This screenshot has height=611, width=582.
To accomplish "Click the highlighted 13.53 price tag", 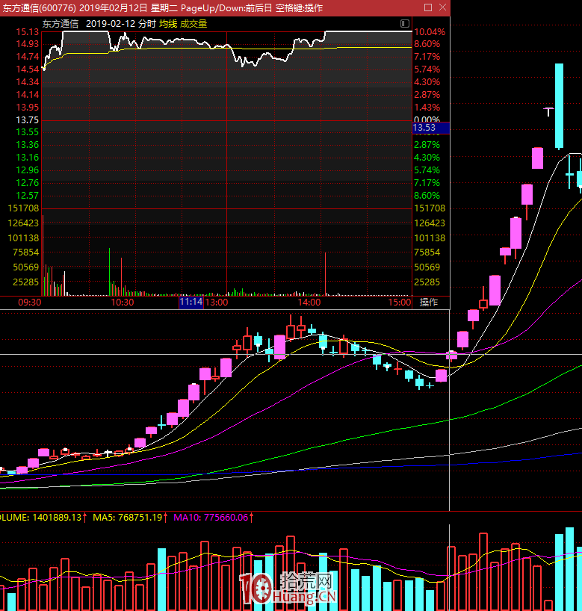I will click(x=431, y=128).
